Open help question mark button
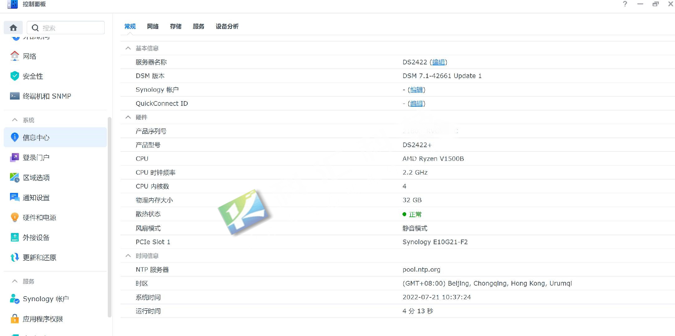The height and width of the screenshot is (336, 675). [x=625, y=4]
